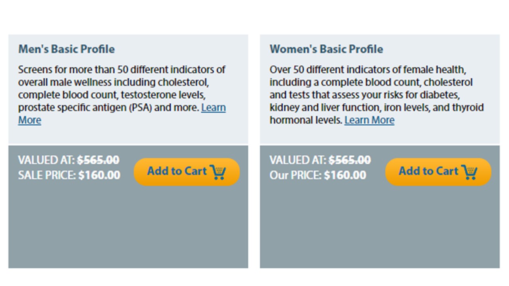Click the Women's profile description paragraph

pos(377,95)
